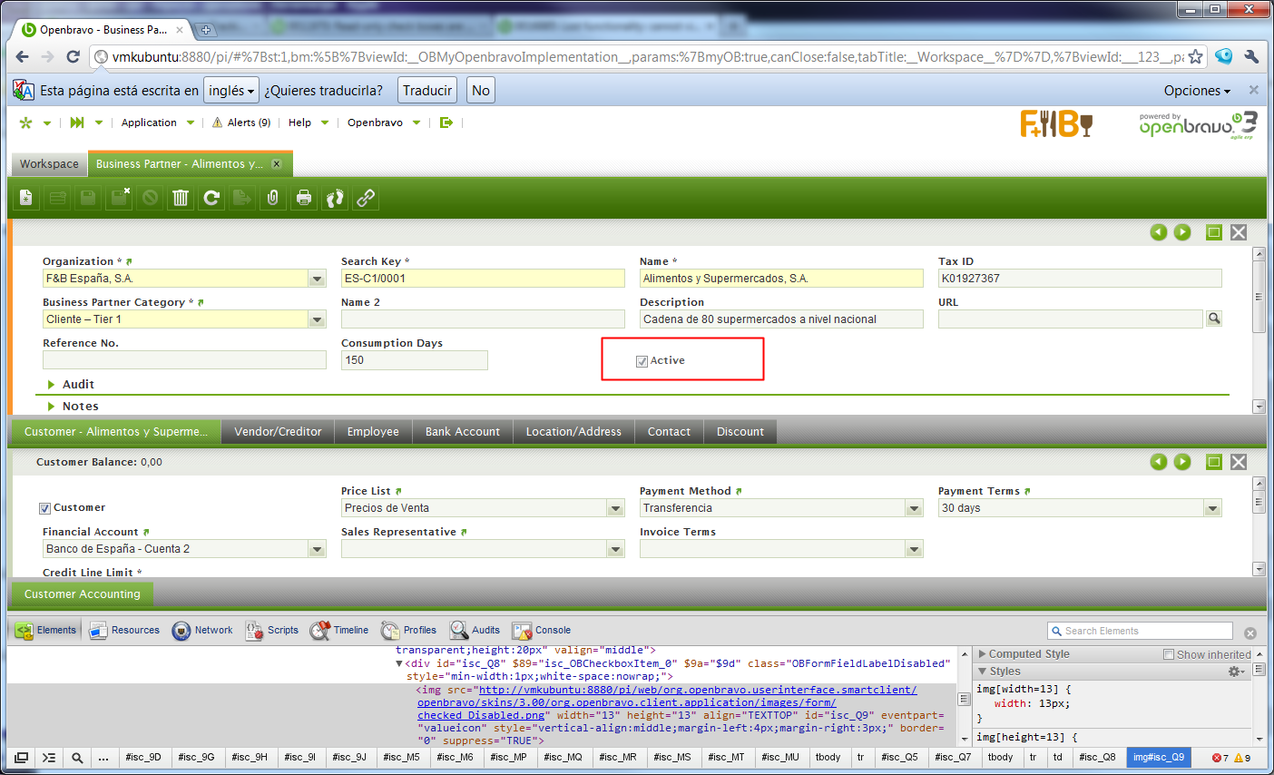Click the Traducir button

426,91
